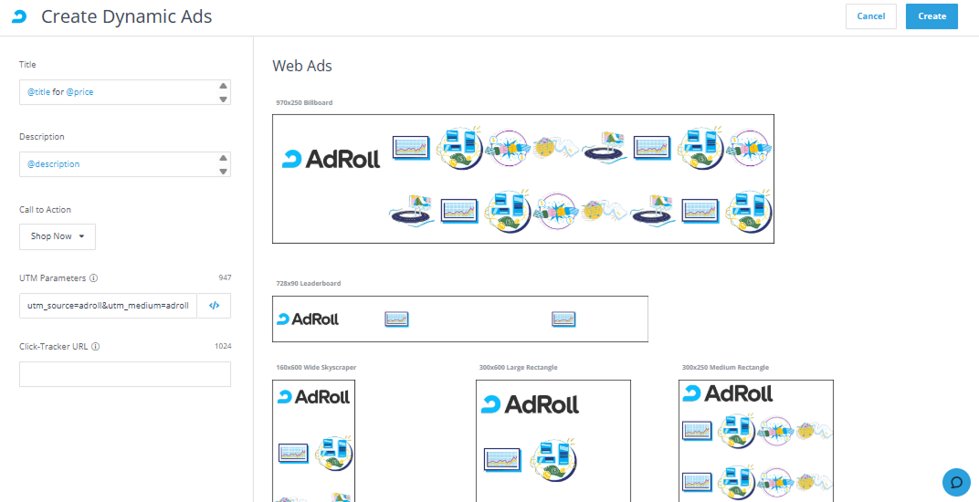
Task: Select the 160x600 Wide Skyscraper ad preview
Action: (x=314, y=441)
